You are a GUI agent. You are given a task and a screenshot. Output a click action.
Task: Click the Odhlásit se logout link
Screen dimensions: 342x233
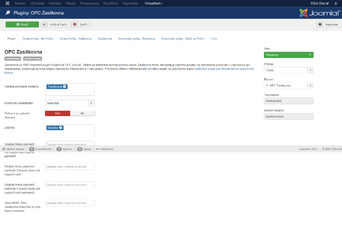105,149
